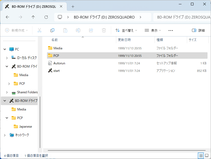211x159 pixels.
Task: Close the BD-ROM drive tab
Action: point(61,6)
